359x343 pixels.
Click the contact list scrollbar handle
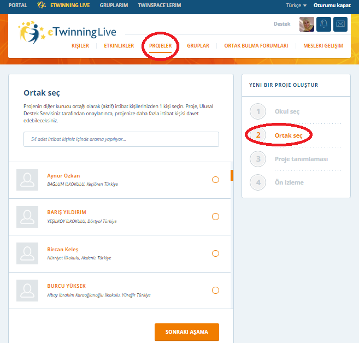[232, 175]
